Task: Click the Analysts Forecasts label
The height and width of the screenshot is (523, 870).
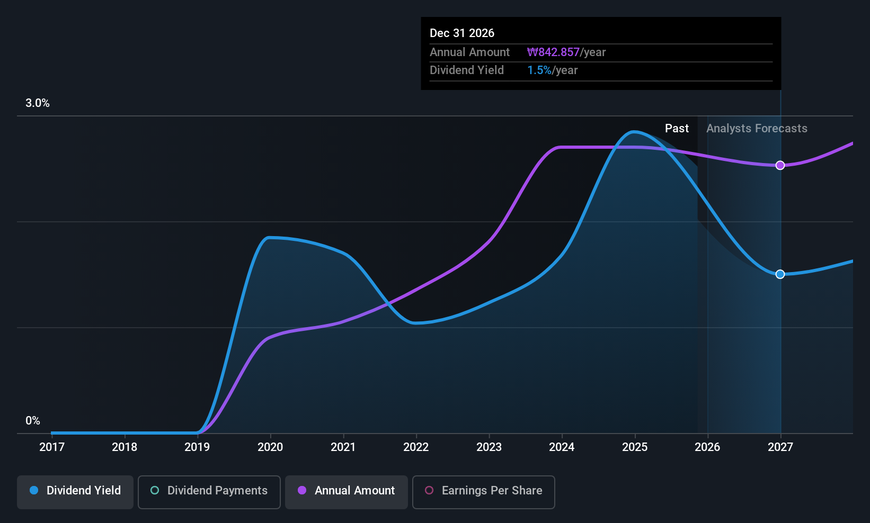Action: coord(757,129)
